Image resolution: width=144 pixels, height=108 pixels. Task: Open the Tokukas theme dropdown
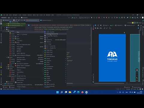(x=119, y=25)
